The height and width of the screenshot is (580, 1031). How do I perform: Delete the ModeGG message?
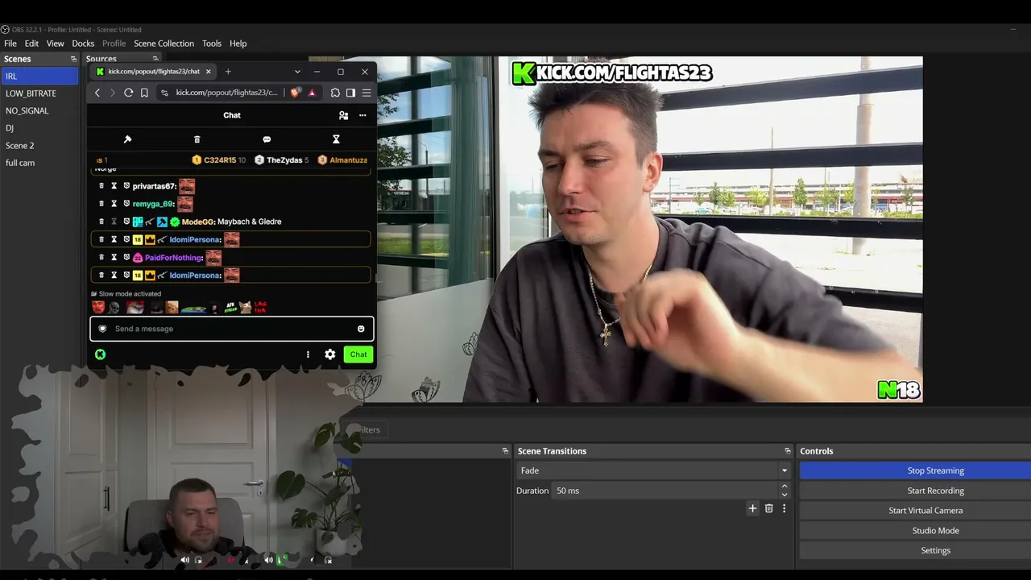point(101,222)
